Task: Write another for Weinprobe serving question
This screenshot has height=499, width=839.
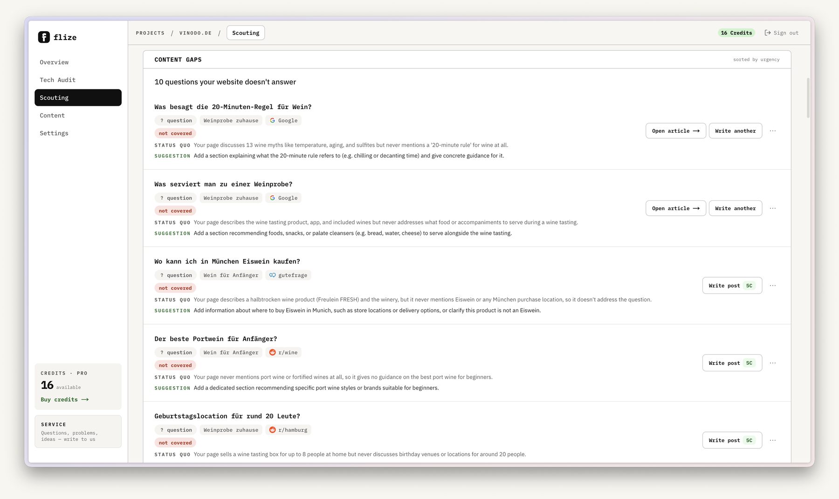Action: [736, 208]
